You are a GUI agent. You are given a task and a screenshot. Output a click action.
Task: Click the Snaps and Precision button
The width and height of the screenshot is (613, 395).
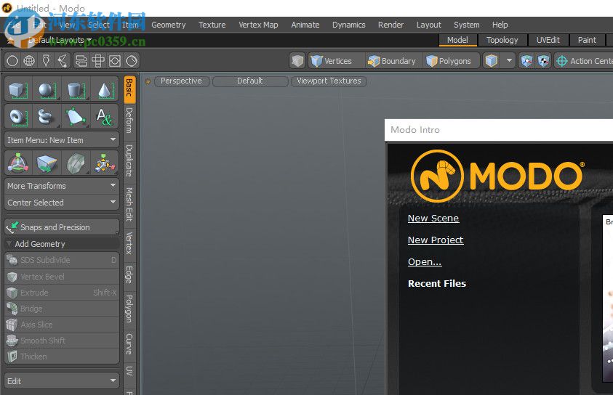62,227
